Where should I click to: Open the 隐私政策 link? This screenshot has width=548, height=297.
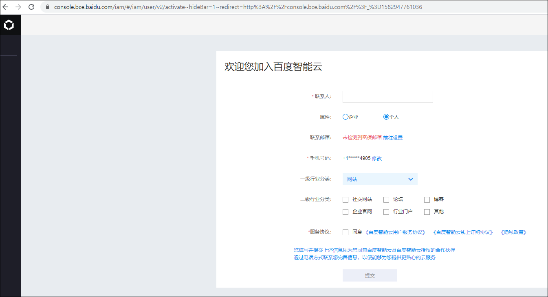tap(513, 232)
